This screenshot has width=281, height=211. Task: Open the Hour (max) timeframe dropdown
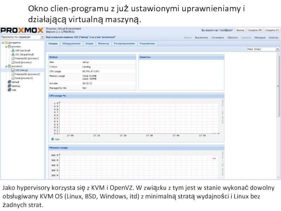(x=277, y=49)
